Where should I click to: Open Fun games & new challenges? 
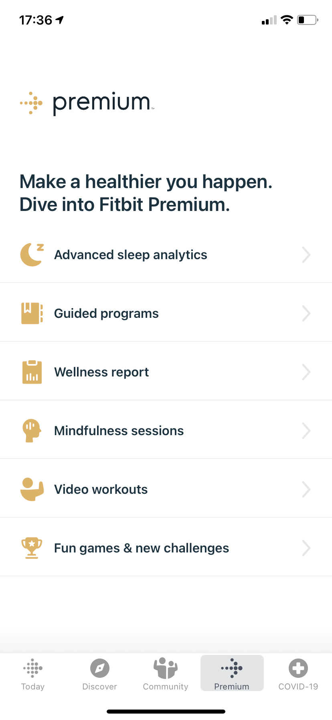tap(142, 548)
